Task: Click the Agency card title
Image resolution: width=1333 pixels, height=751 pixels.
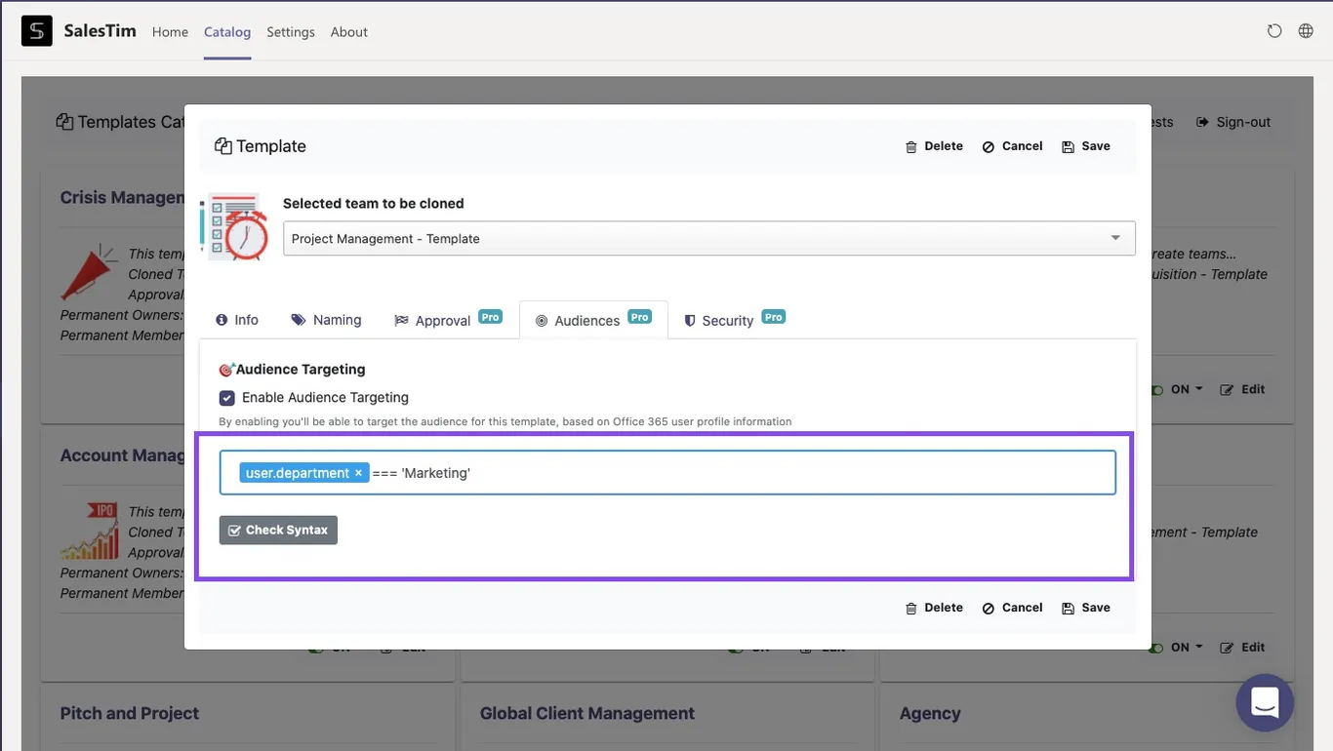Action: click(x=930, y=713)
